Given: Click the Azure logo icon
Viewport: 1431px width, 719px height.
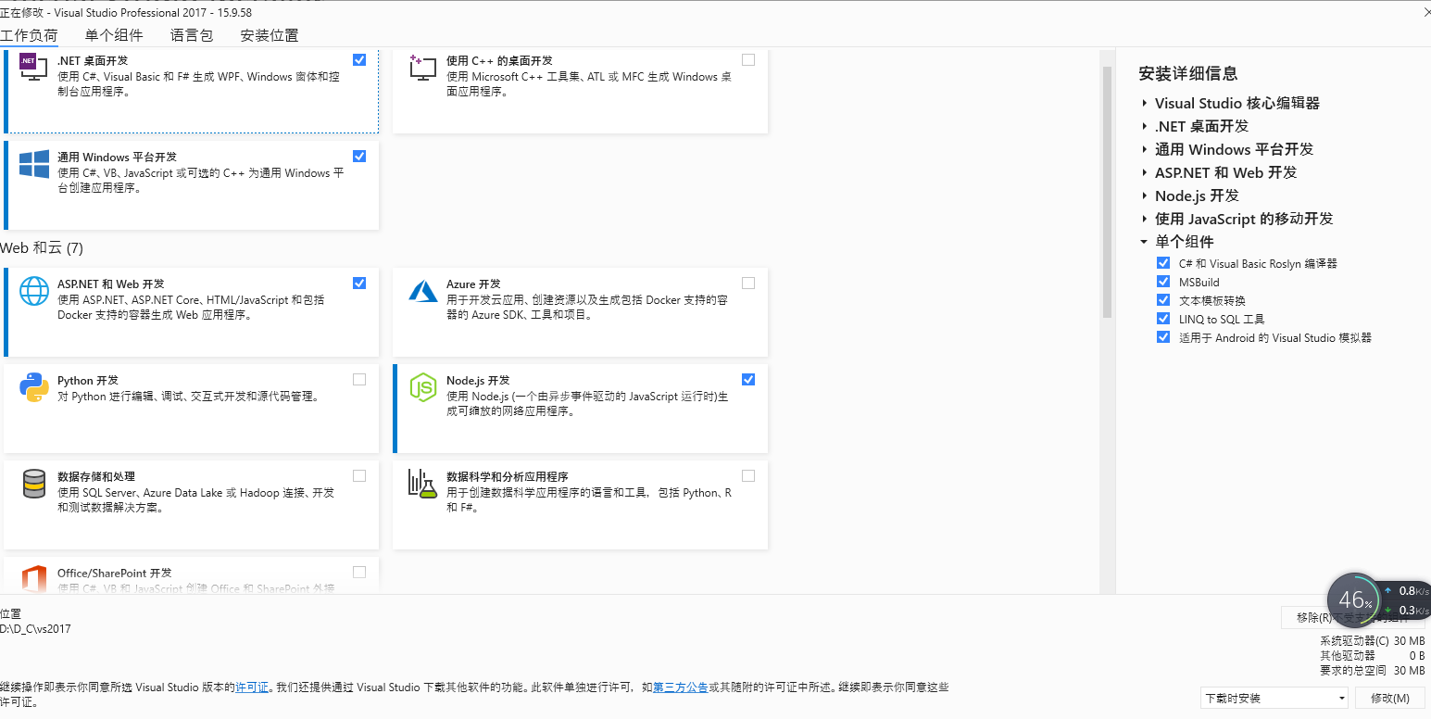Looking at the screenshot, I should click(x=423, y=291).
